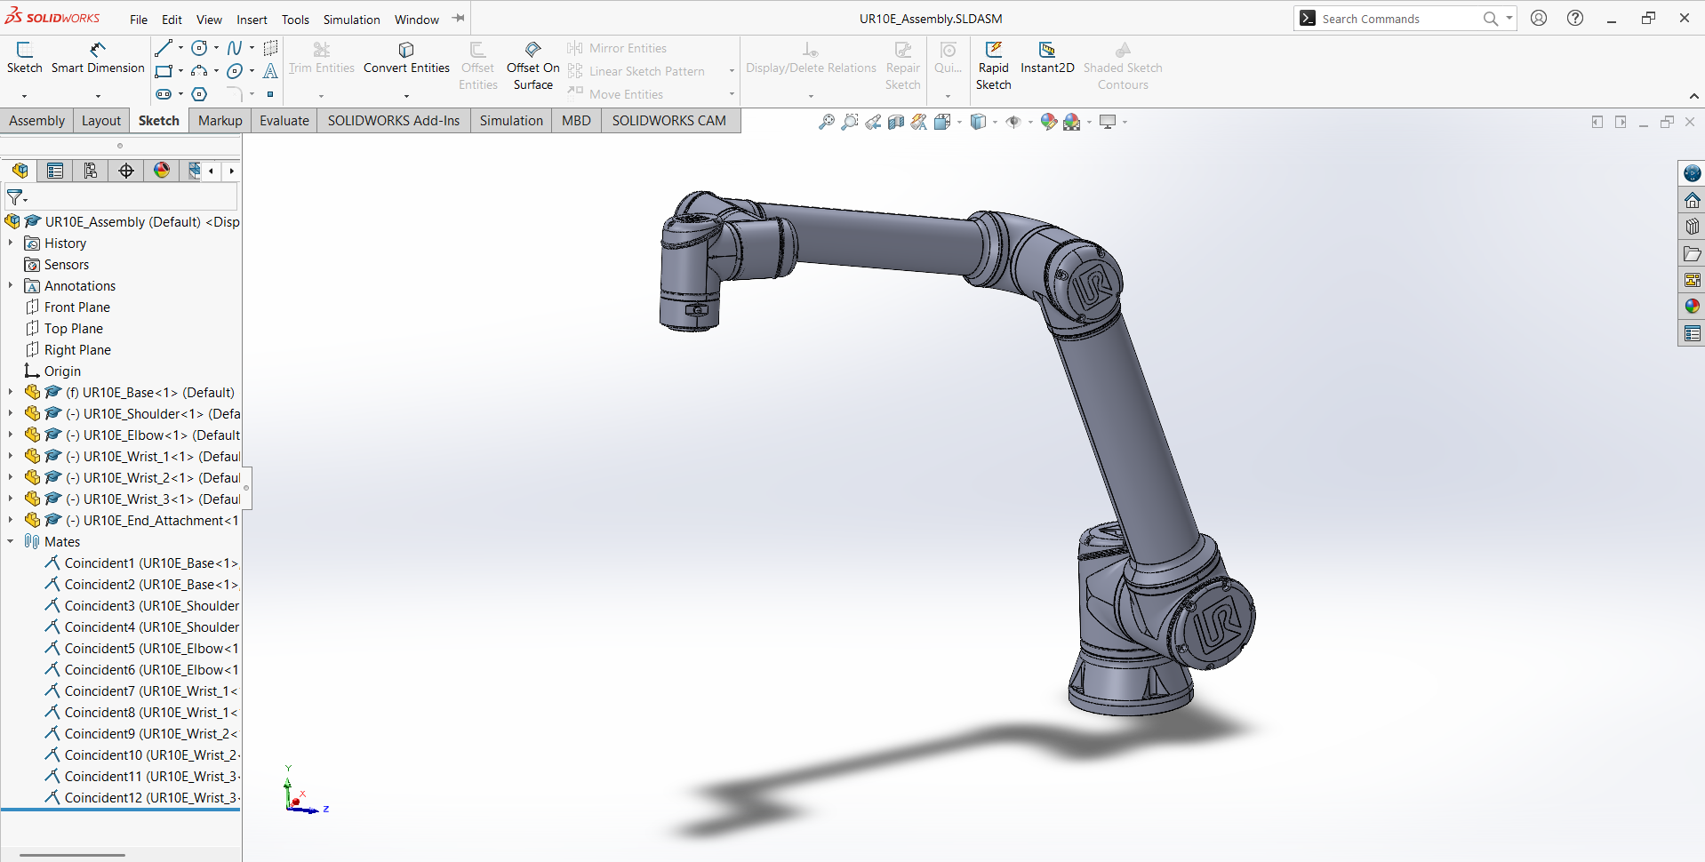
Task: Click the sketch Text tool icon
Action: [x=270, y=71]
